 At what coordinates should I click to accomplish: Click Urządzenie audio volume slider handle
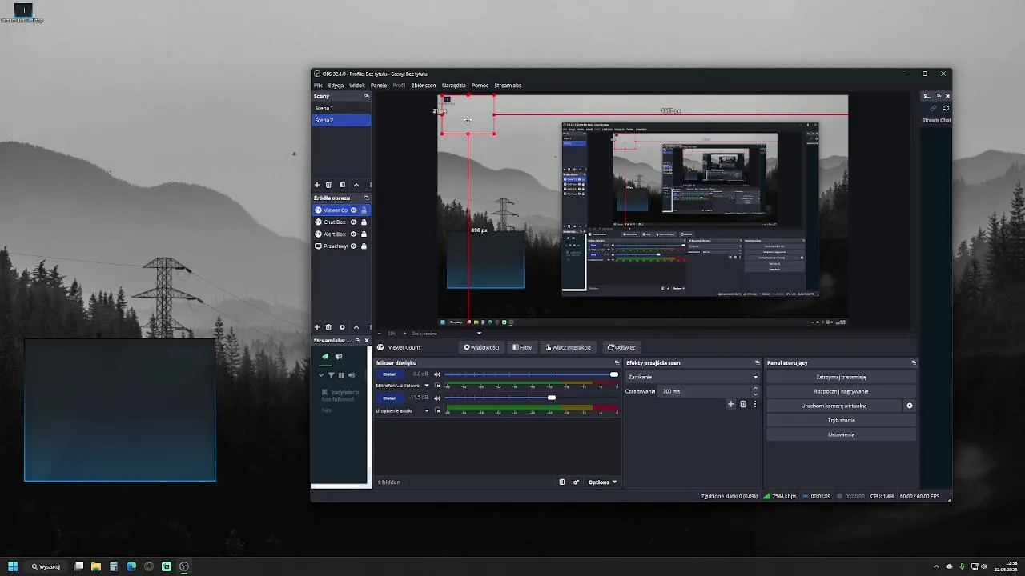click(551, 398)
